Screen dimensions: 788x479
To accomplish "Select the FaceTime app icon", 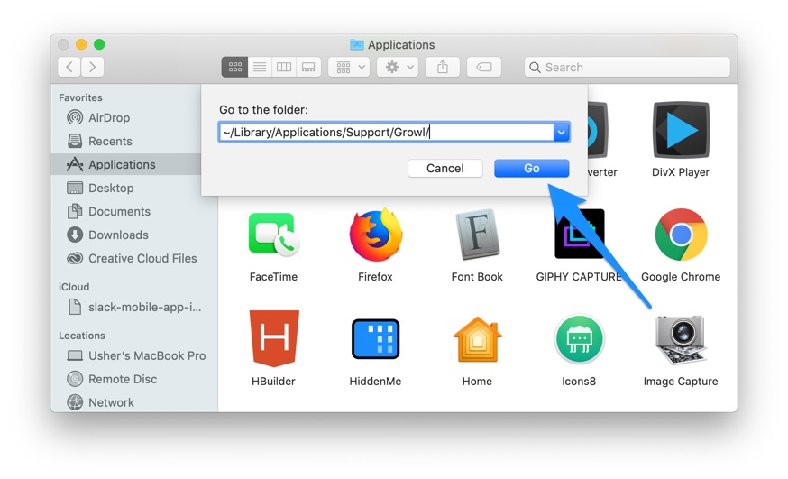I will [273, 235].
